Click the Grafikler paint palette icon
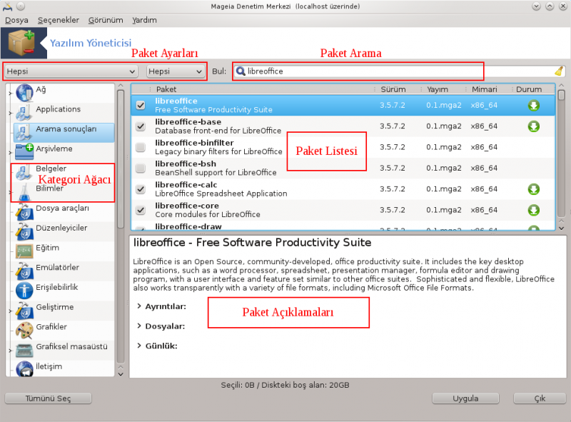This screenshot has height=422, width=571. point(24,330)
